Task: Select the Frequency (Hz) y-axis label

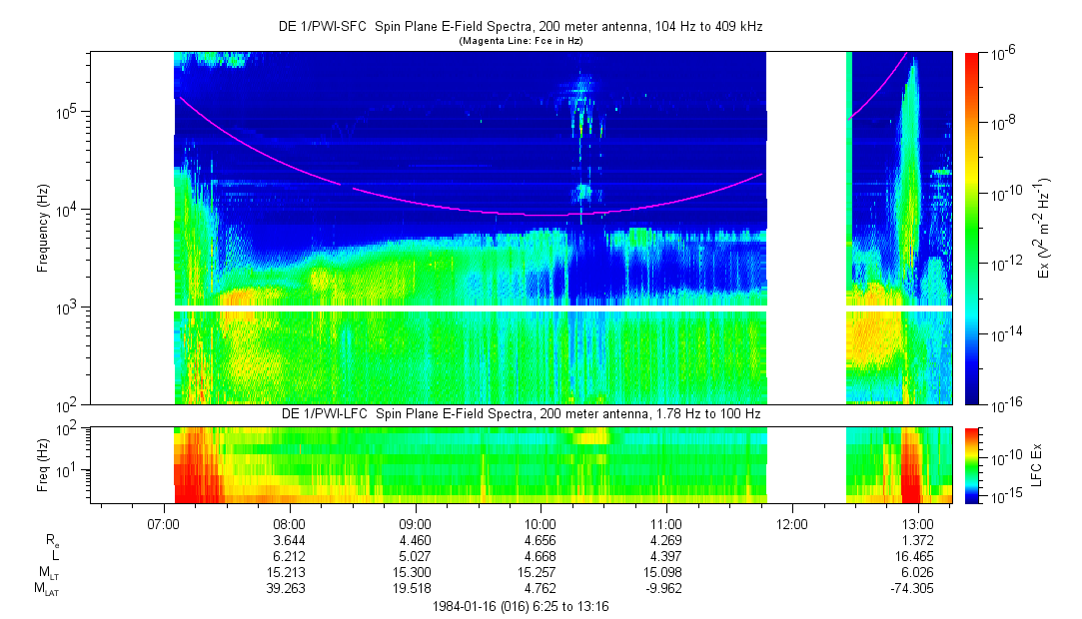Action: click(43, 228)
